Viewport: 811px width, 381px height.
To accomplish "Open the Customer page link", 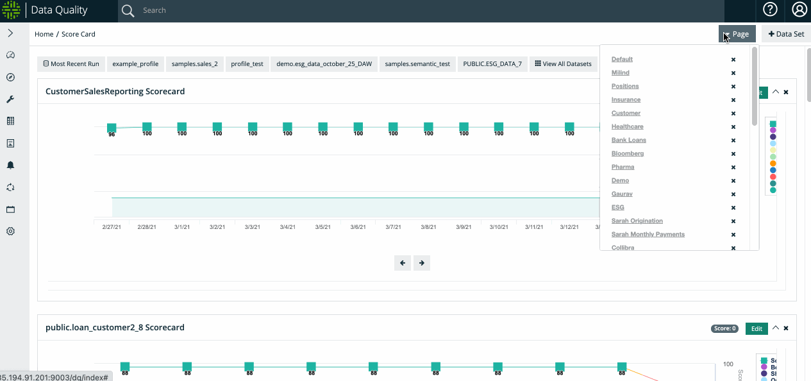I will point(626,113).
